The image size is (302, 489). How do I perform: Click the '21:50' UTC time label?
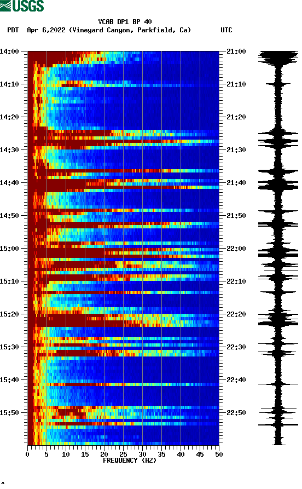click(x=236, y=216)
